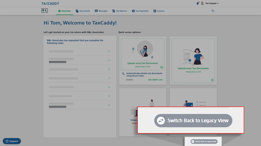Dismiss the Smart Links suggestion
This screenshot has width=261, height=146.
click(x=130, y=80)
